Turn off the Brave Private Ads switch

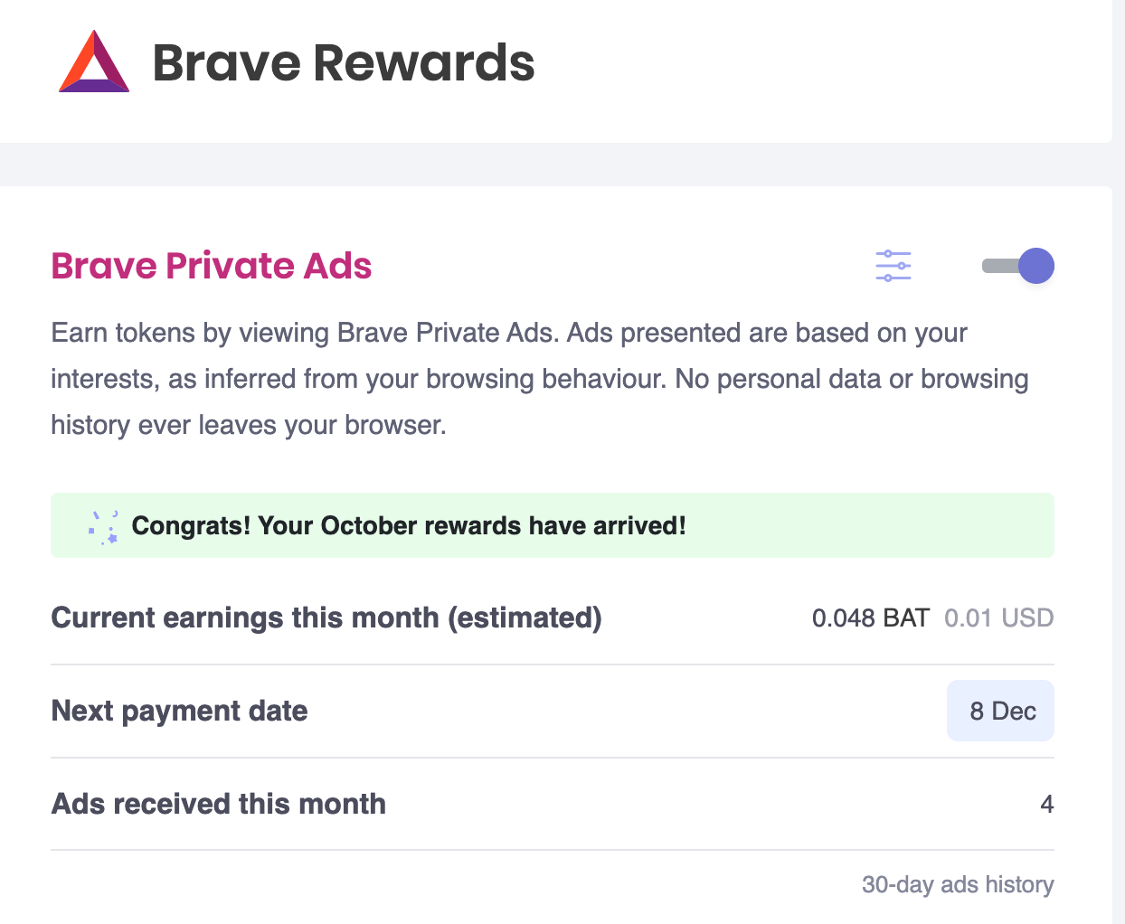pos(1018,266)
